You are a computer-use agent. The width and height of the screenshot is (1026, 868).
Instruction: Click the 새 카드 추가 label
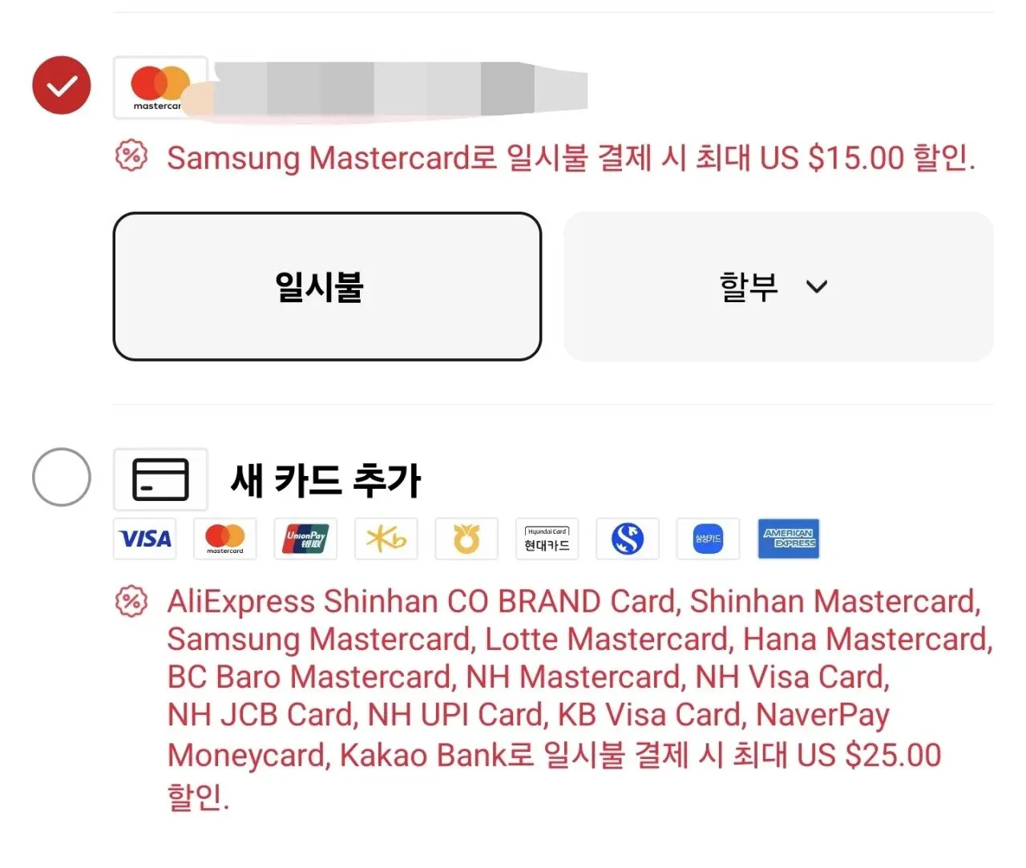tap(325, 480)
